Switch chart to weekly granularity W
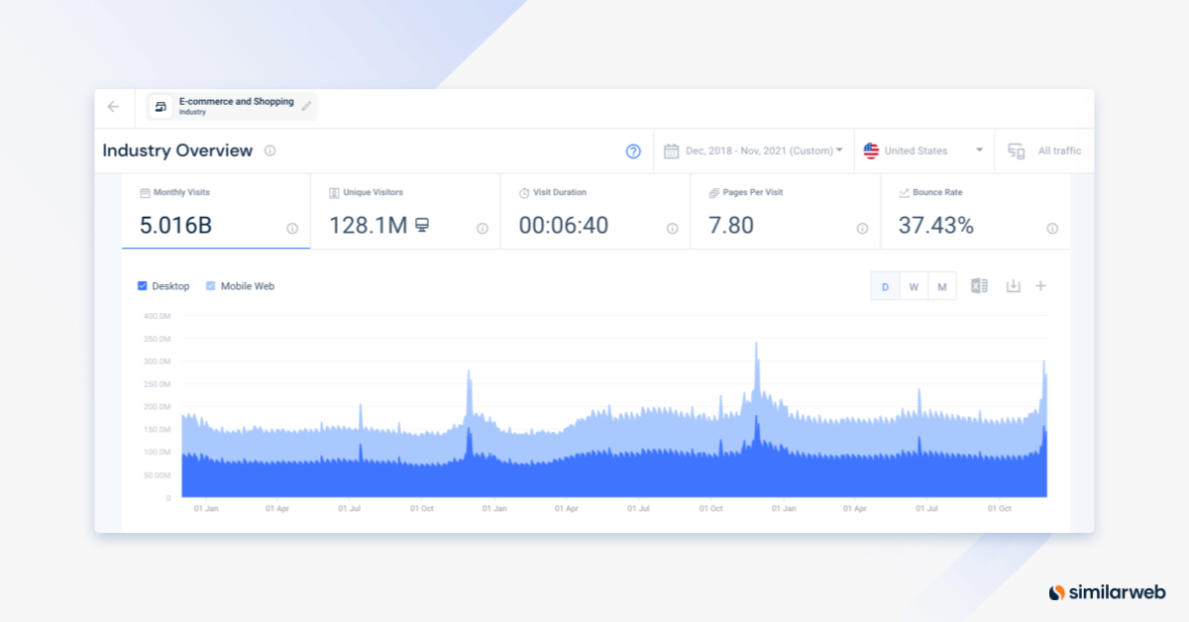This screenshot has height=622, width=1189. (914, 287)
